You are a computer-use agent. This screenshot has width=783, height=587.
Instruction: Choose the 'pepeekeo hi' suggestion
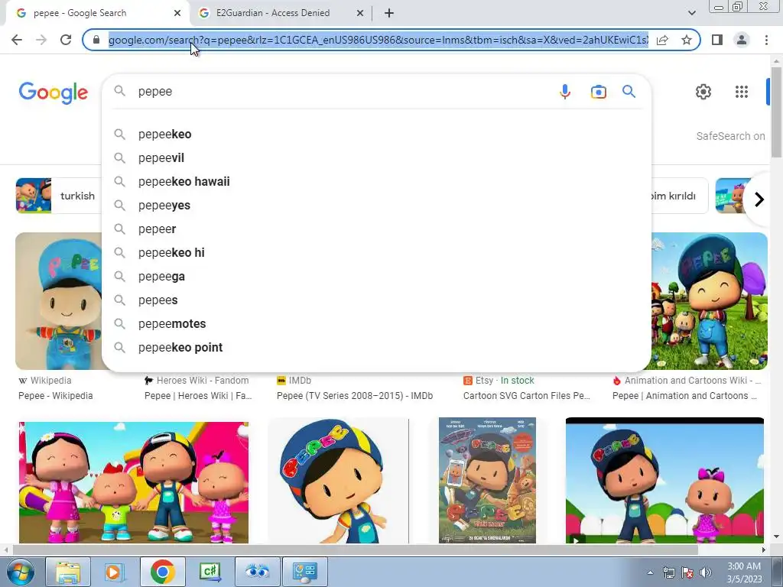pos(376,252)
